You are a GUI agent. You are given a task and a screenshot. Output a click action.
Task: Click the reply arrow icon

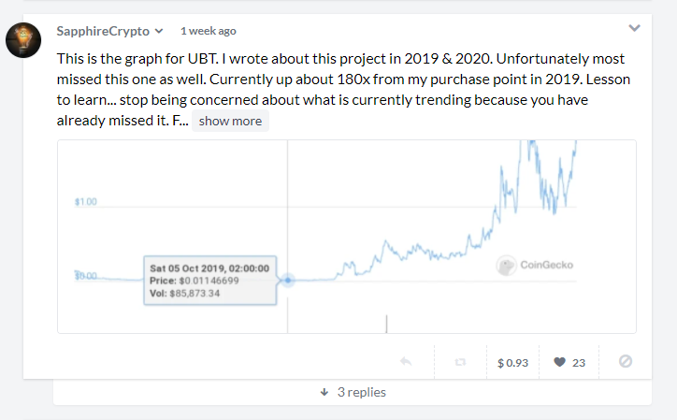coord(406,361)
